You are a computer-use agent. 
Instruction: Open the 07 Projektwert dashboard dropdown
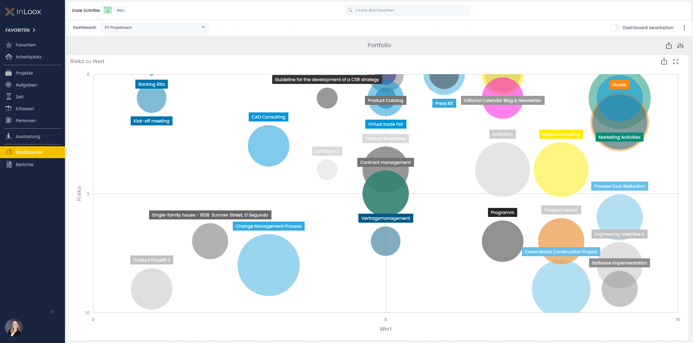154,28
